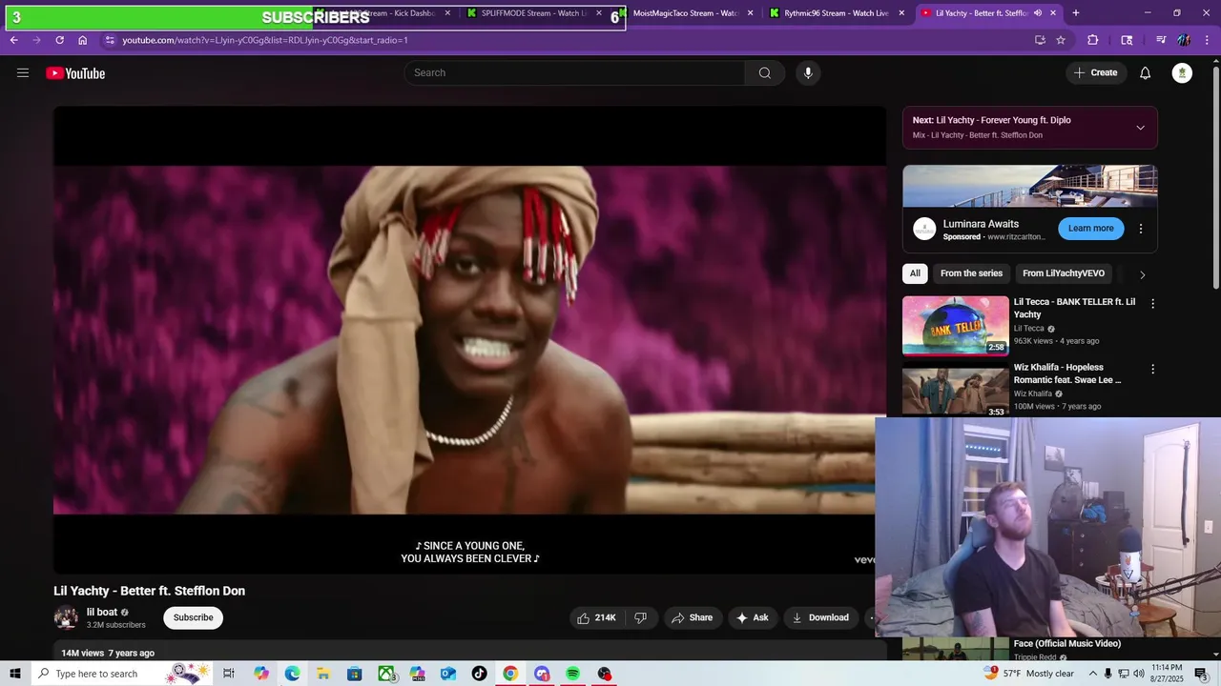The width and height of the screenshot is (1221, 686).
Task: Click the install app icon in address bar
Action: coord(1040,40)
